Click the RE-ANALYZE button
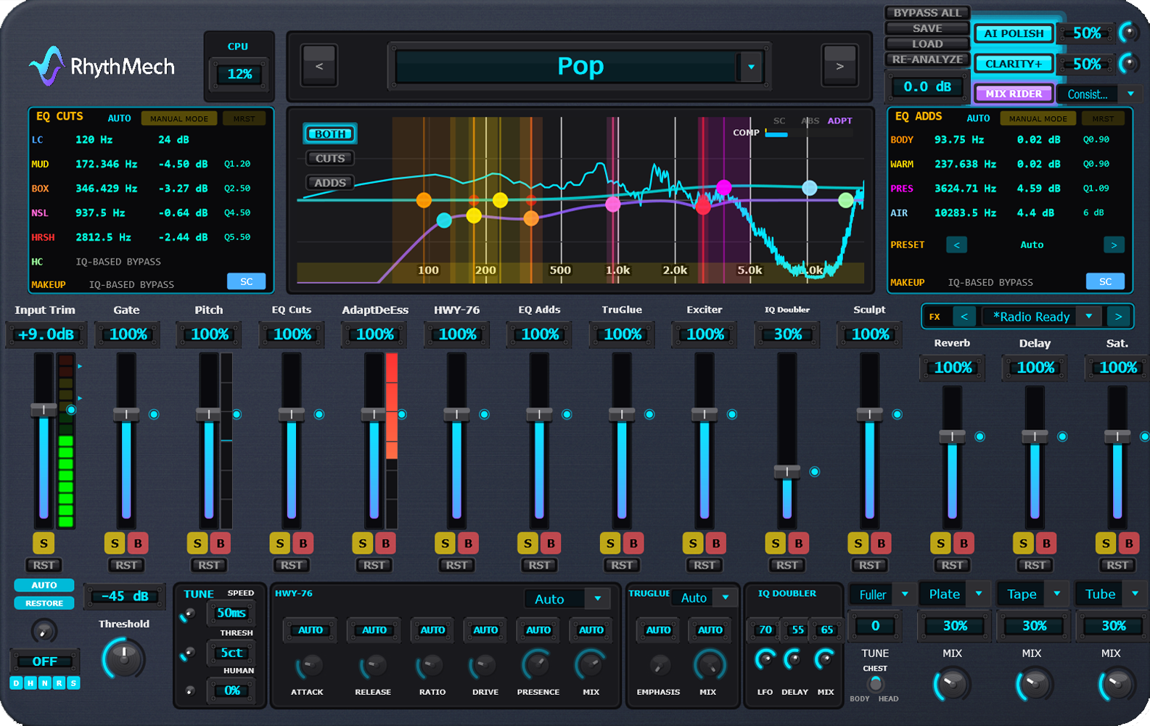This screenshot has height=726, width=1150. coord(927,59)
